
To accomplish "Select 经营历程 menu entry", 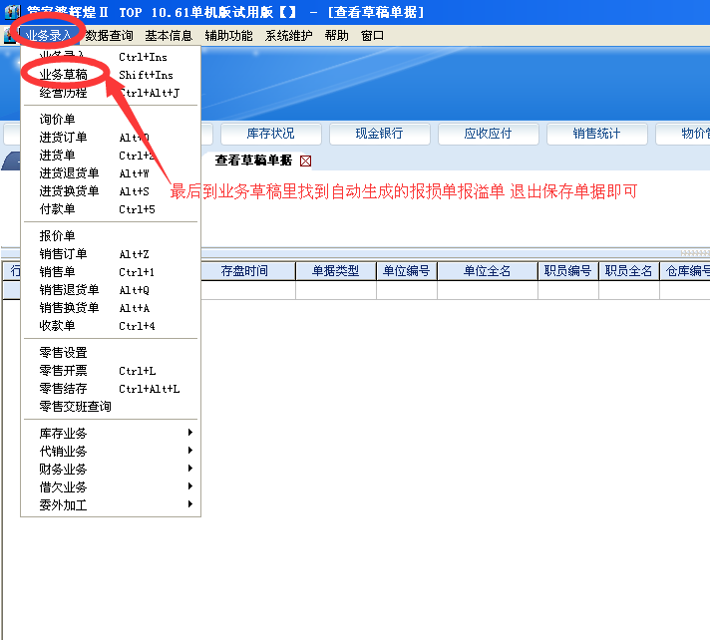I will coord(63,93).
